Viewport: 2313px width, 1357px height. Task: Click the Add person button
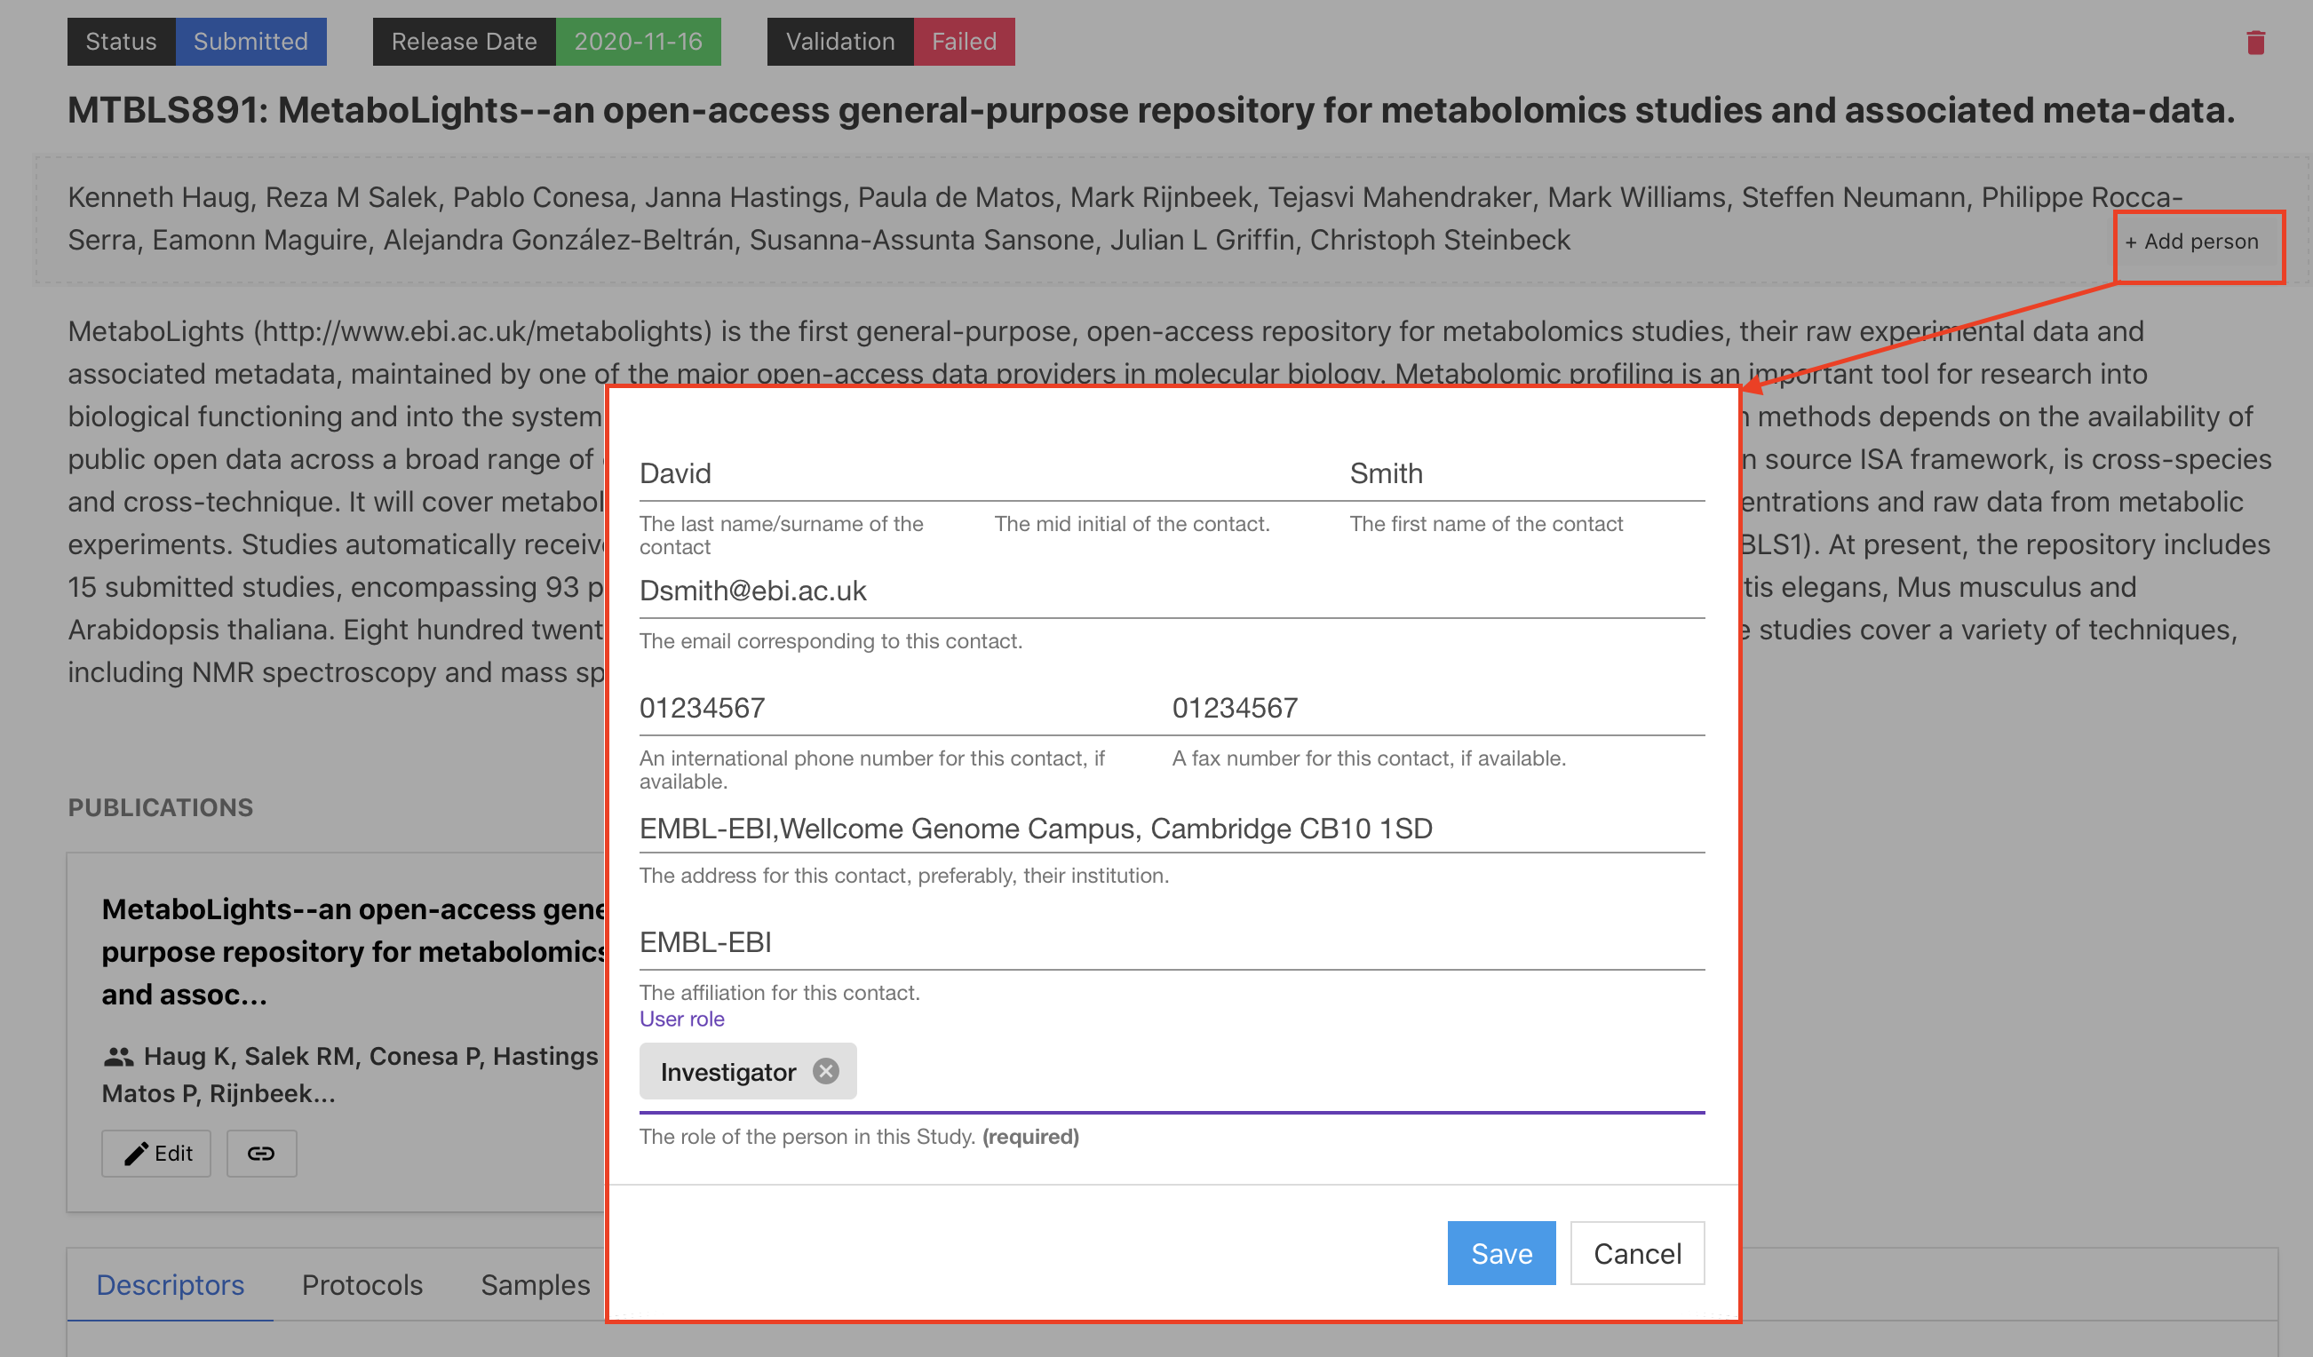[2192, 242]
